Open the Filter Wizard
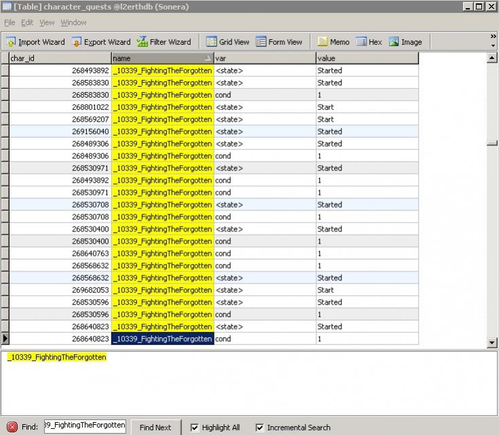The height and width of the screenshot is (435, 499). click(164, 42)
